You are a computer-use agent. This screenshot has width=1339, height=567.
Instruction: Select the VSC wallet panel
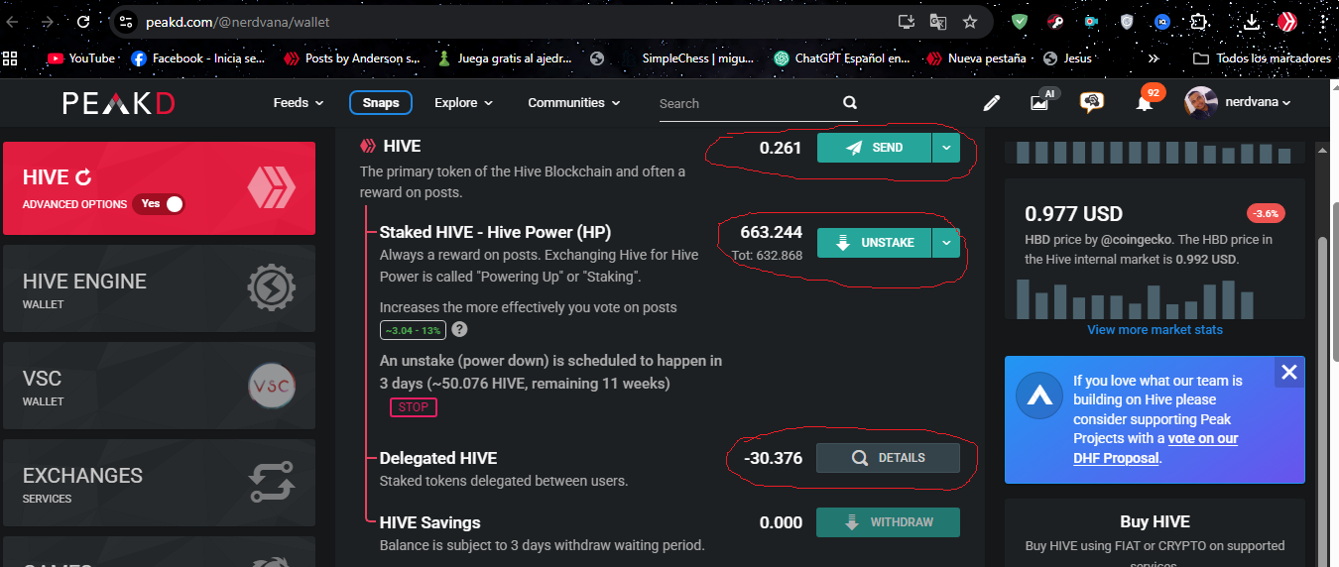[x=160, y=387]
